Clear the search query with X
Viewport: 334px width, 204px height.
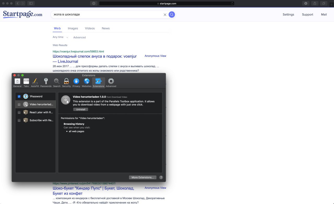click(x=165, y=15)
